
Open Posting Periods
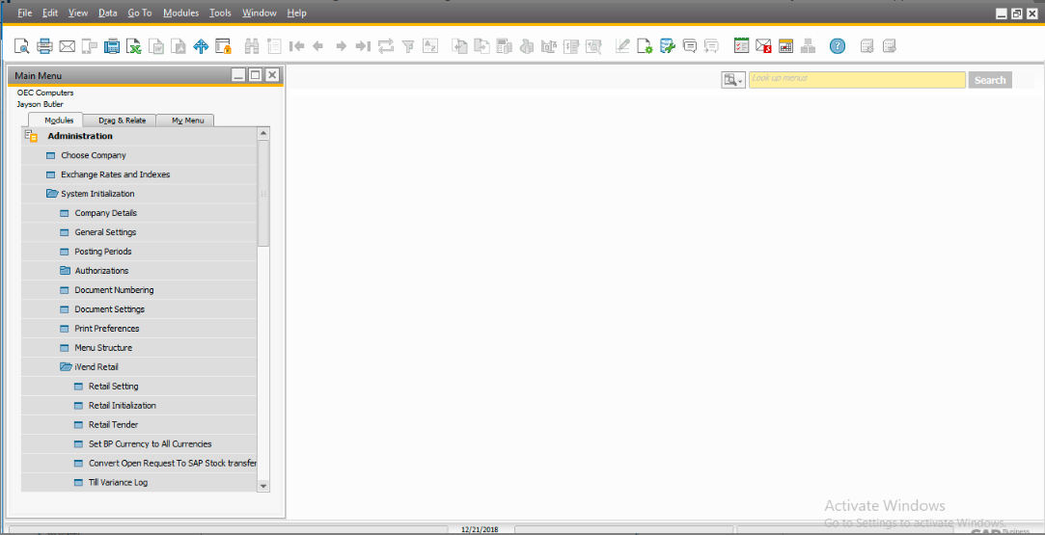103,252
